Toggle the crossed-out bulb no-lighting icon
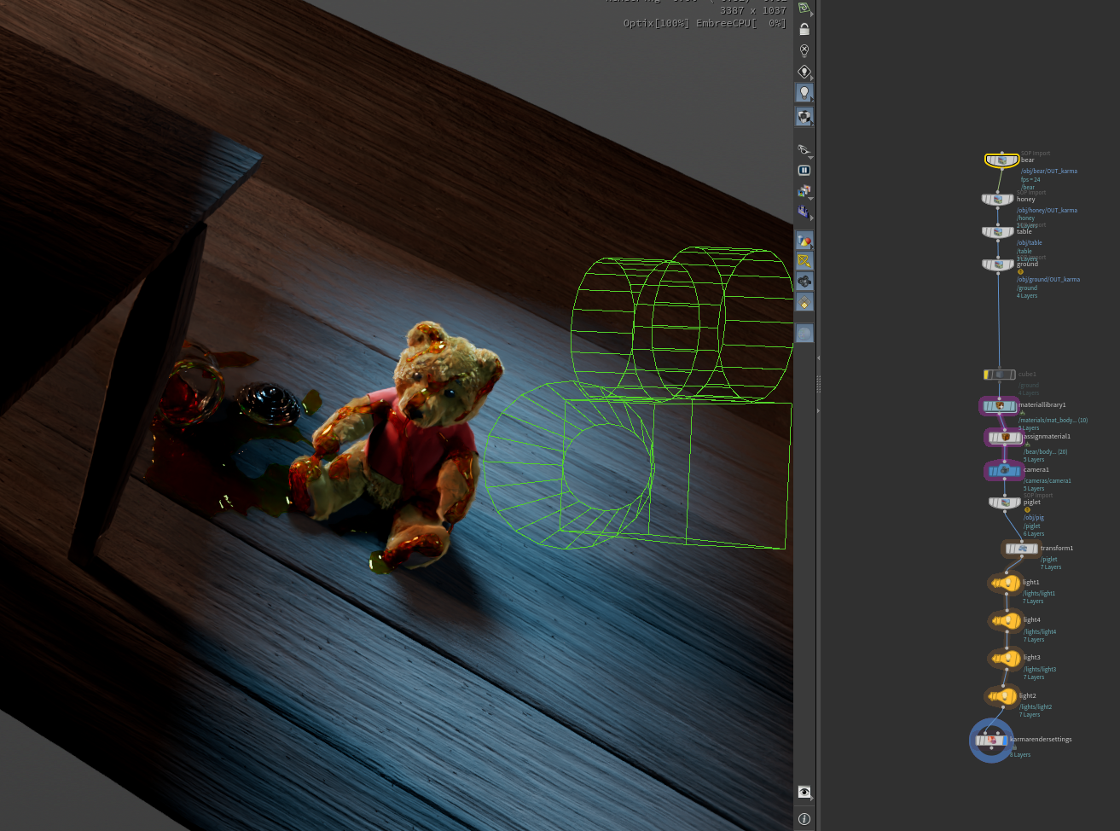 [804, 50]
